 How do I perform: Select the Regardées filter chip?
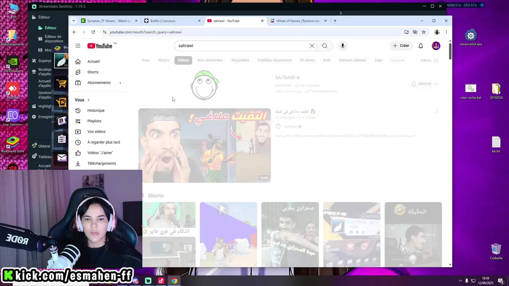tap(240, 60)
